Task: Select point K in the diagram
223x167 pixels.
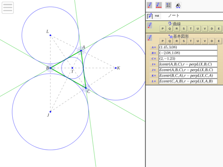Action: (x=116, y=68)
